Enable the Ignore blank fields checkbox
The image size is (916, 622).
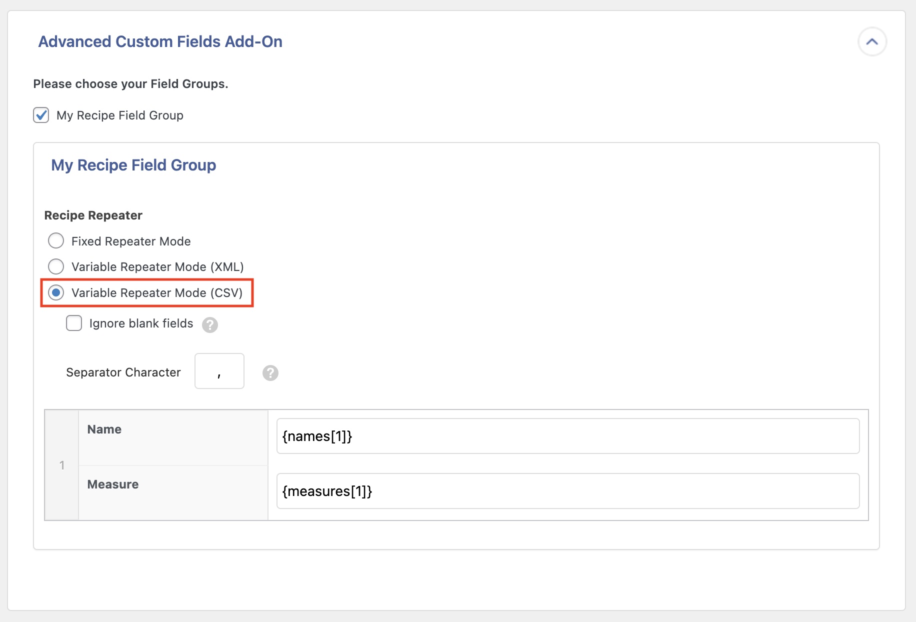(x=74, y=323)
